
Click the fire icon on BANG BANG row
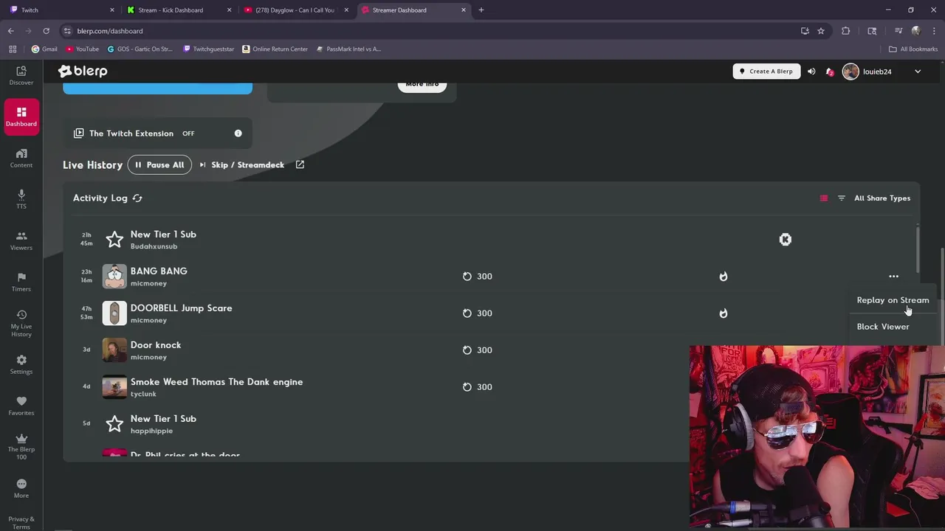coord(724,277)
